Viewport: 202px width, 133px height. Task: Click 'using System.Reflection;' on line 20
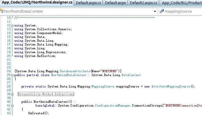35,56
